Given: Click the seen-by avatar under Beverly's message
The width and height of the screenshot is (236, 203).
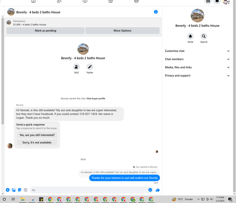Looking at the screenshot, I should point(157,152).
